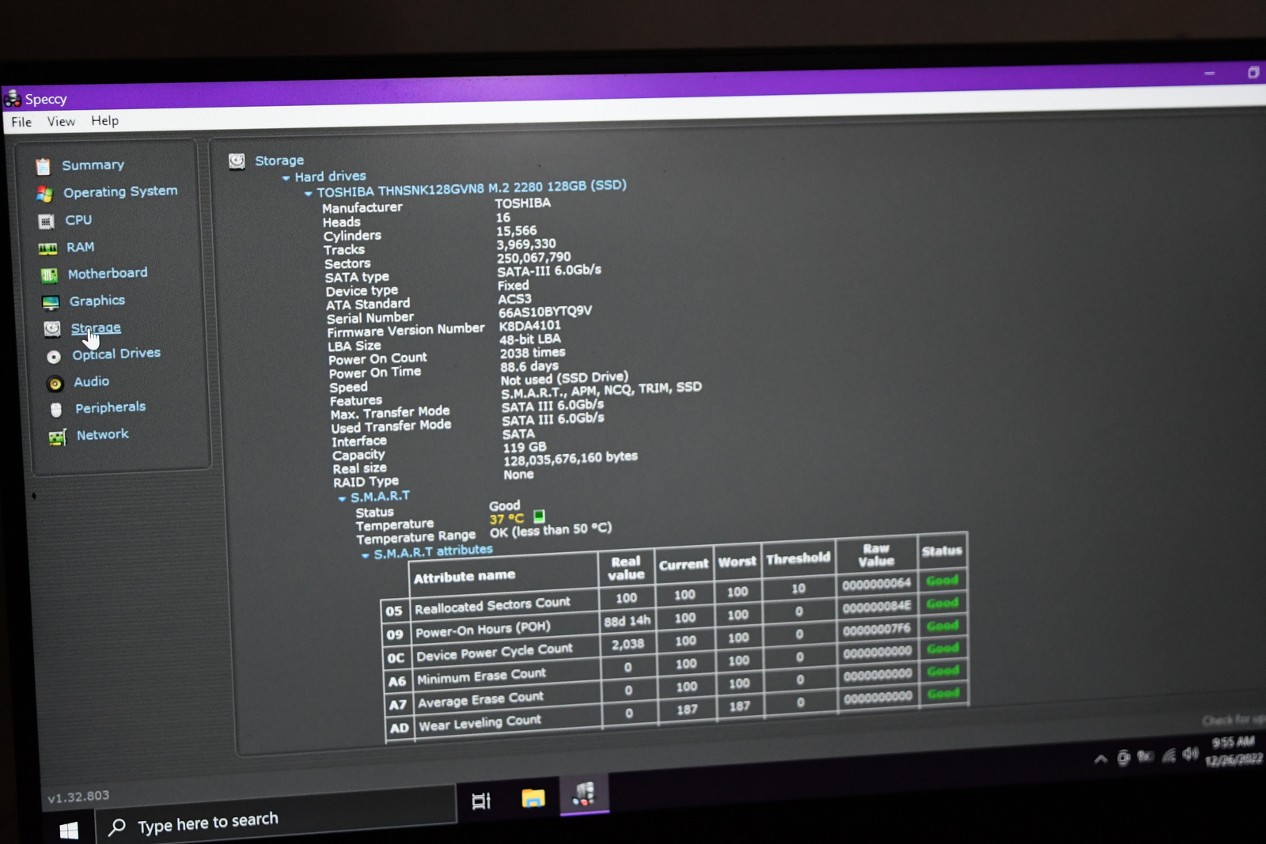
Task: Click the version label v1.32.803
Action: click(78, 797)
